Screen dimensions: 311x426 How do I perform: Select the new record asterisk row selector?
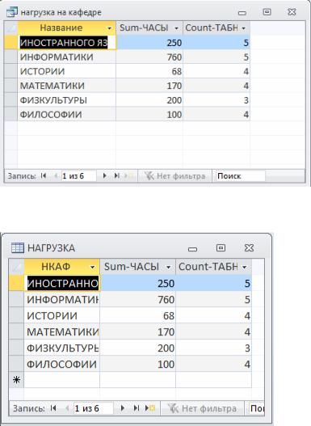coord(16,380)
